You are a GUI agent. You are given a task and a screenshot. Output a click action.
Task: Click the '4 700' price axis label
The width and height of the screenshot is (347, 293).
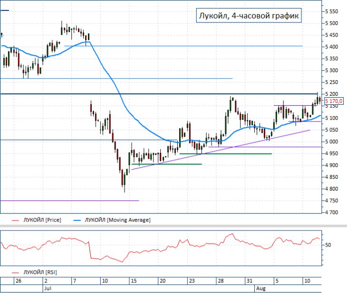pyautogui.click(x=331, y=212)
